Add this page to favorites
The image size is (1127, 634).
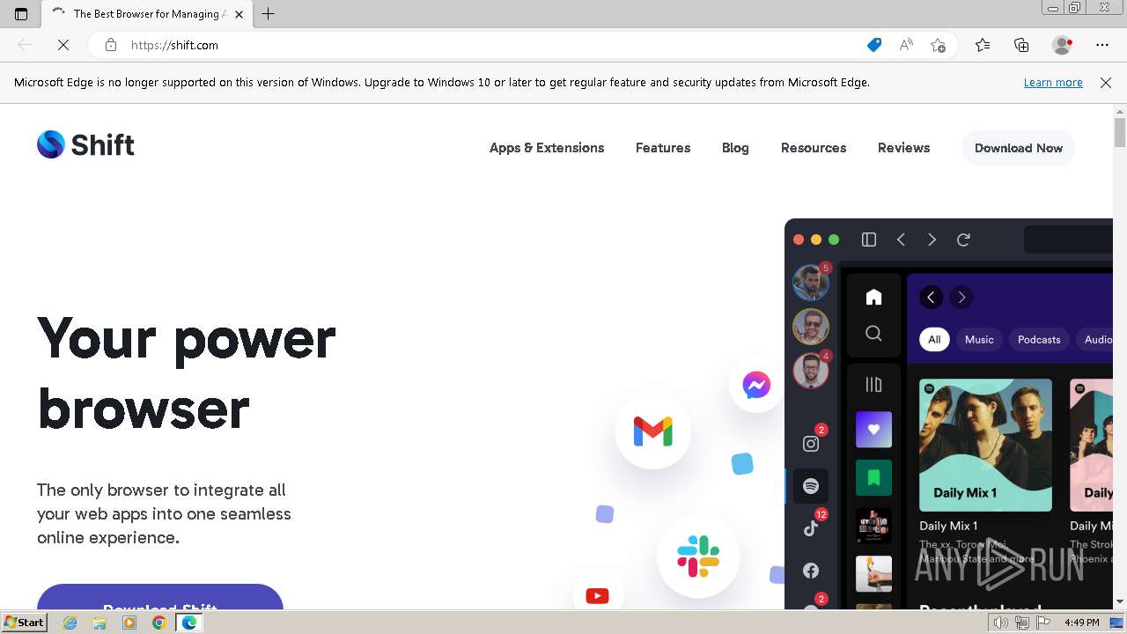[x=938, y=45]
